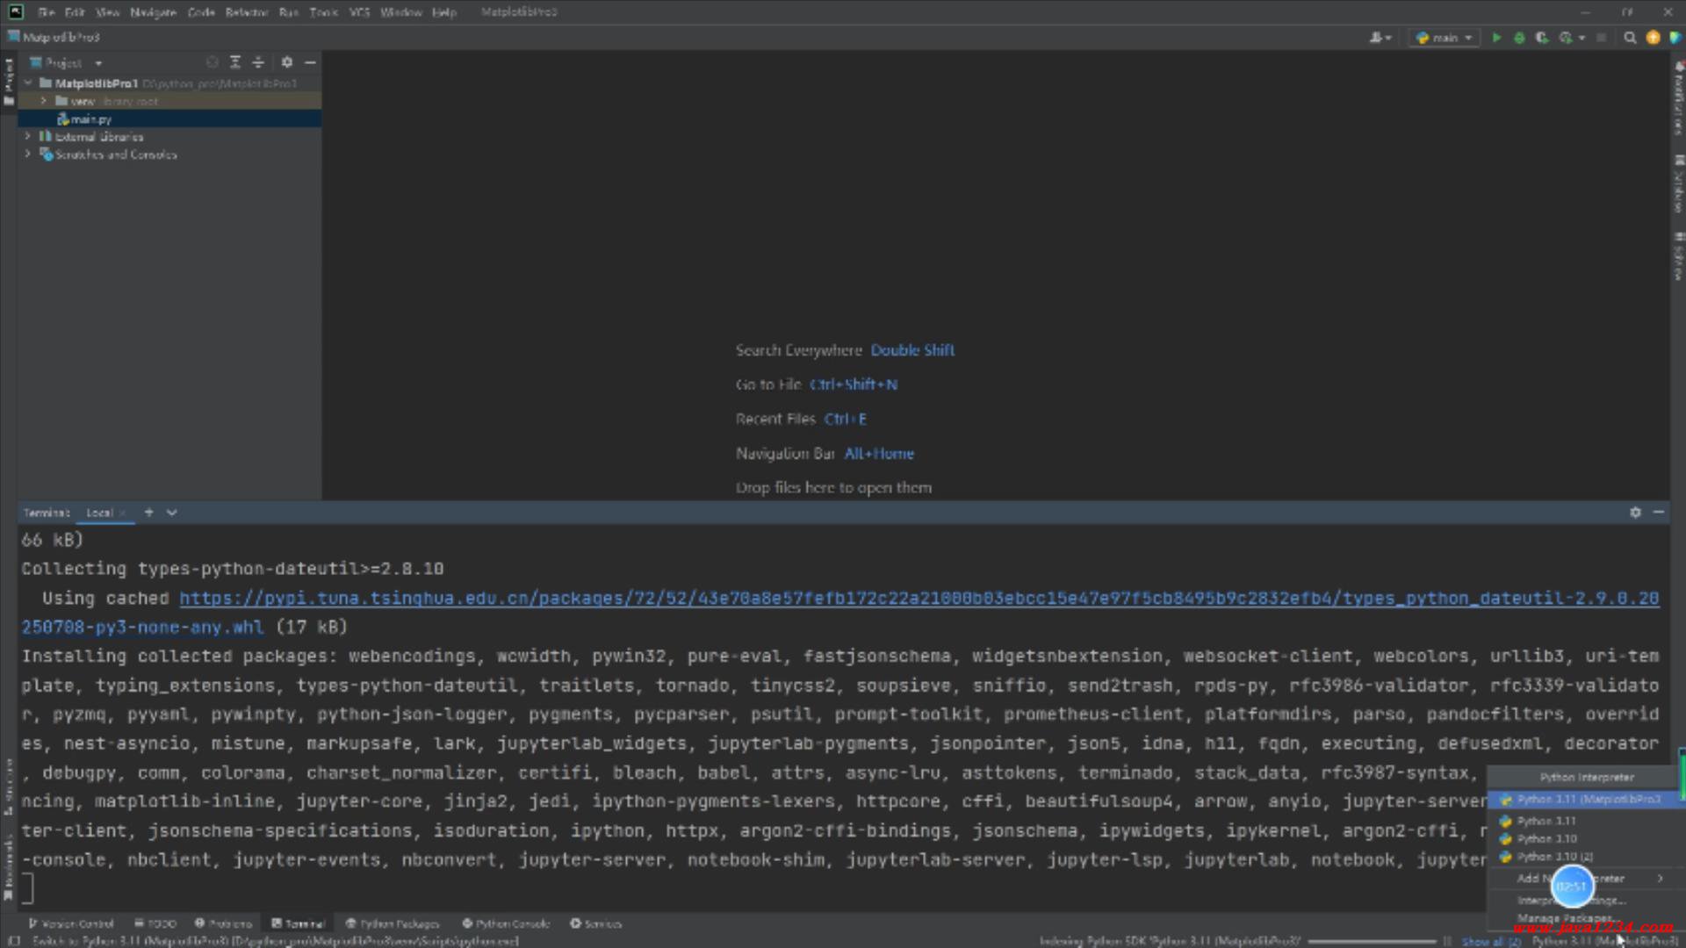The width and height of the screenshot is (1686, 948).
Task: Switch to Python Packages tab
Action: (x=393, y=923)
